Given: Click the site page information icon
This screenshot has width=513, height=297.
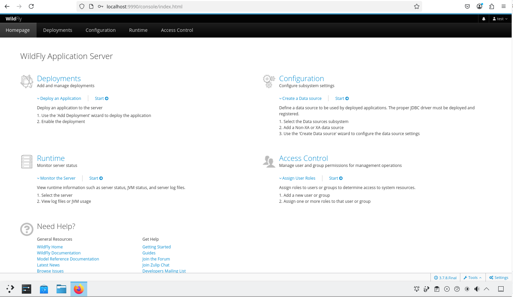Looking at the screenshot, I should pyautogui.click(x=91, y=6).
